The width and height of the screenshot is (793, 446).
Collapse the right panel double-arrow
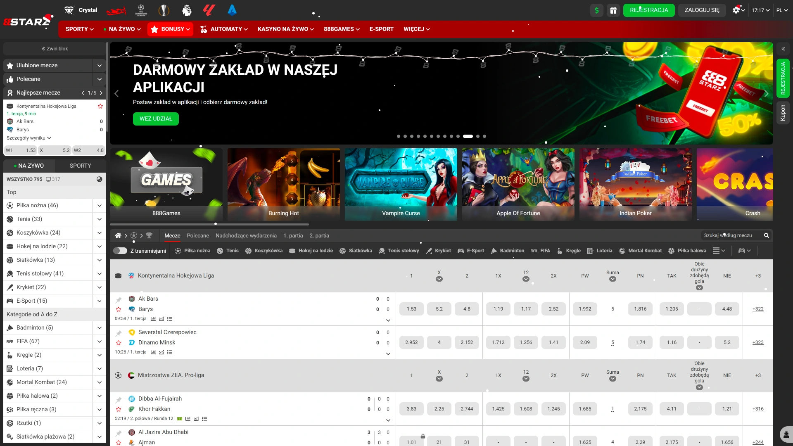[783, 49]
